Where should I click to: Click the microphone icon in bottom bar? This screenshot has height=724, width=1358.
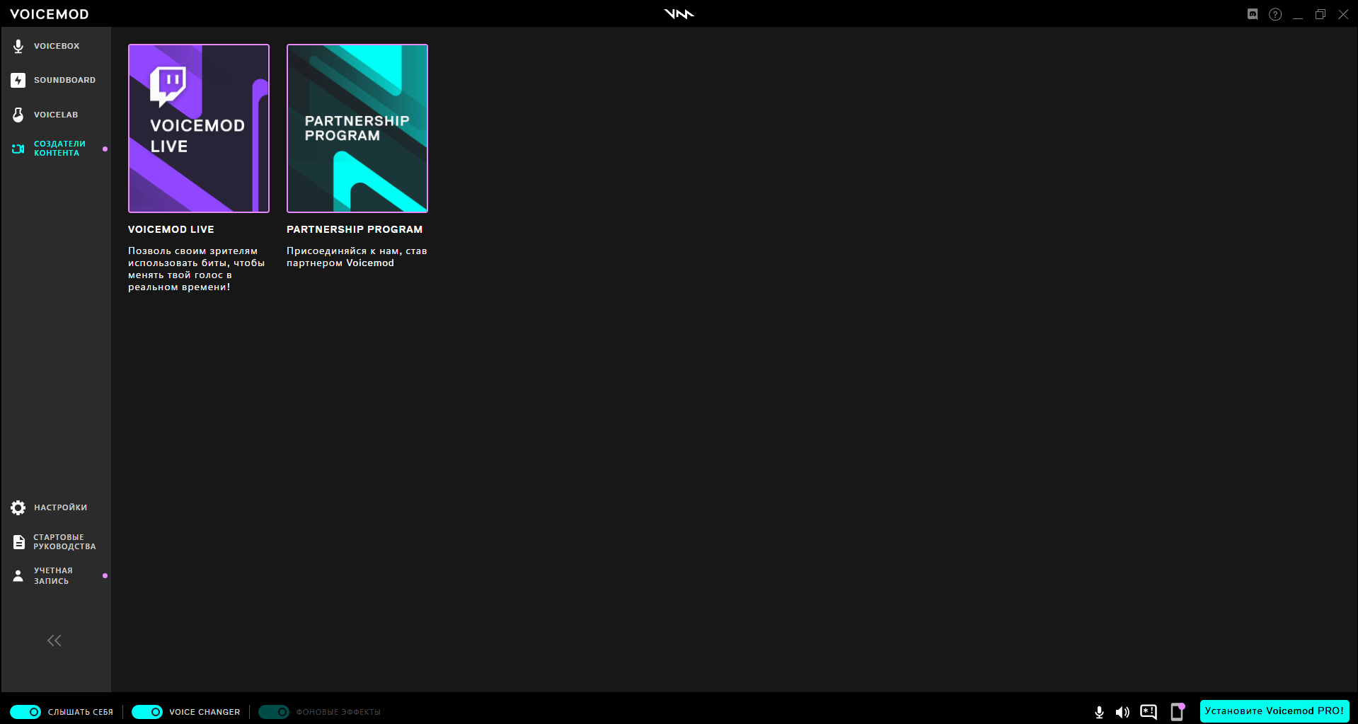coord(1099,712)
